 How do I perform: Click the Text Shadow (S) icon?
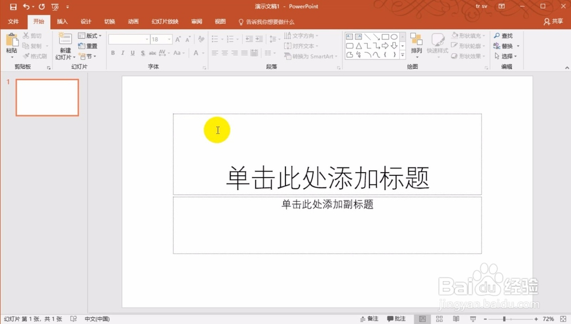point(143,53)
